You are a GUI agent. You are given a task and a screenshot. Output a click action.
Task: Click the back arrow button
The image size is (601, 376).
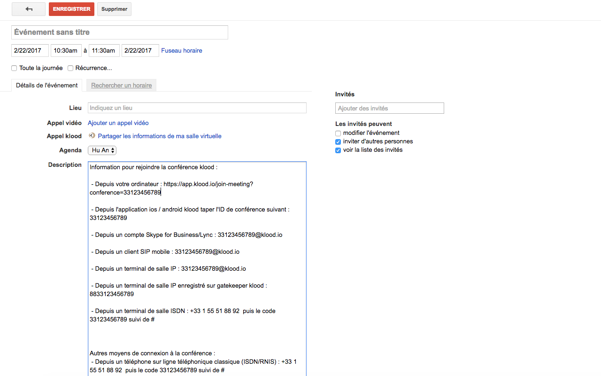pos(29,9)
